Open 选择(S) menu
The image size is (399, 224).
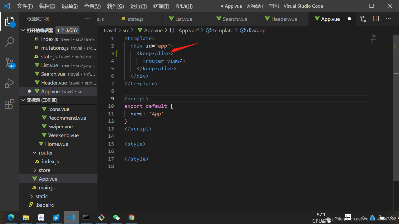pos(70,6)
